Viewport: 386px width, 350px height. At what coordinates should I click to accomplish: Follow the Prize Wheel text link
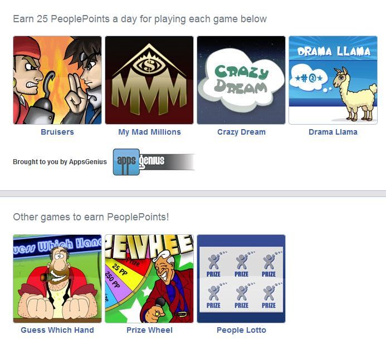(149, 330)
